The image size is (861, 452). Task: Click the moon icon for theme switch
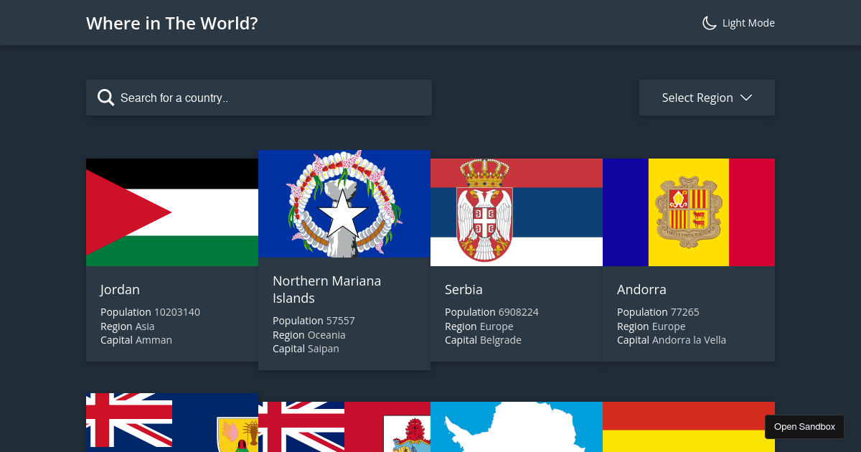pos(709,23)
